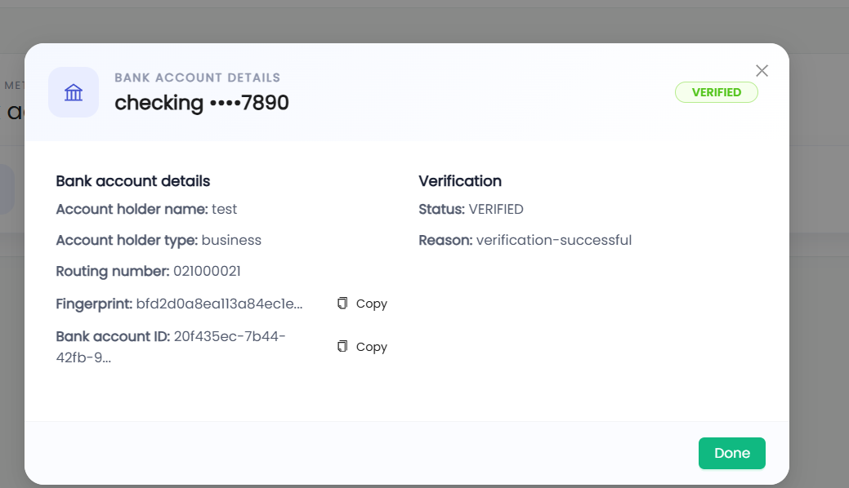Click the 'Status: VERIFIED' line
Image resolution: width=849 pixels, height=488 pixels.
(471, 210)
